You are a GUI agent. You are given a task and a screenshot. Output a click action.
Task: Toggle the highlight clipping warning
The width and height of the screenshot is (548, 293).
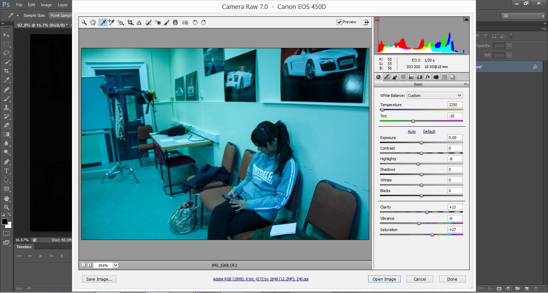466,20
